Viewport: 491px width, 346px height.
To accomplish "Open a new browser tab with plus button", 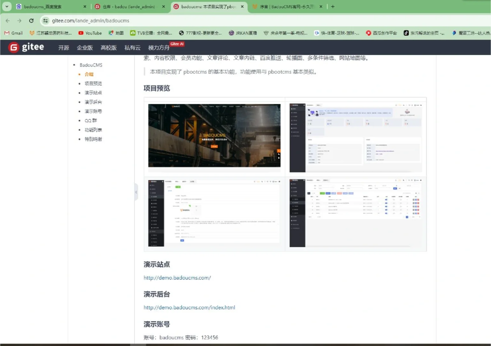I will 333,6.
